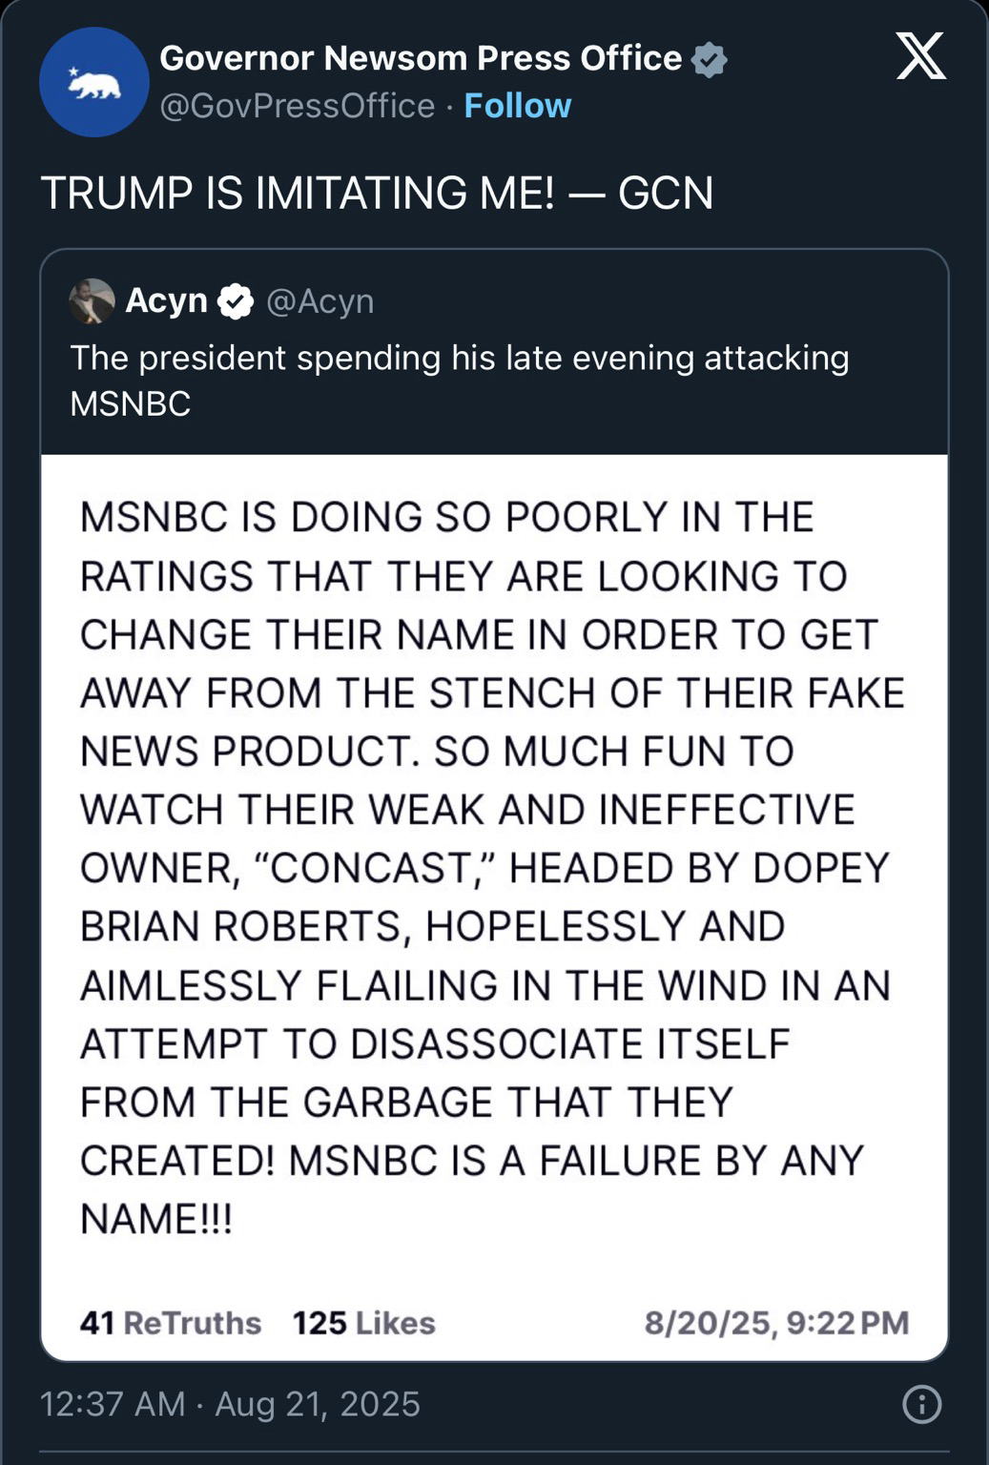Click the tweet timestamp 12:37 AM · Aug 21, 2025
989x1465 pixels.
point(230,1404)
